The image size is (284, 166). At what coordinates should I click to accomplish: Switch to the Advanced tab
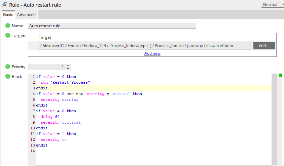coord(26,15)
